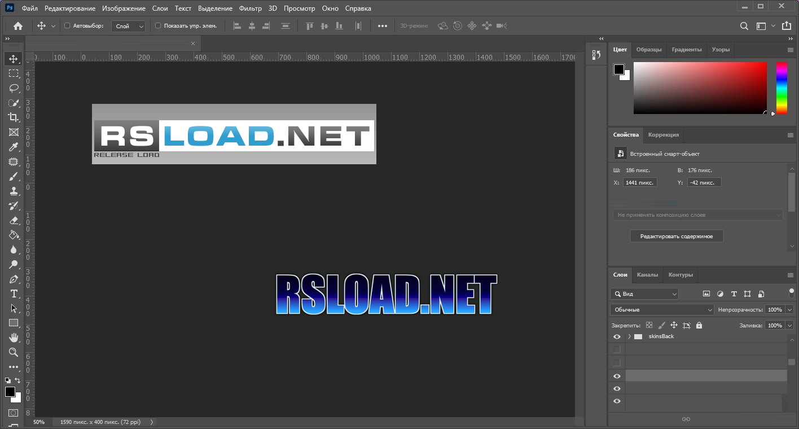Click the rainbow hue slider strip
799x429 pixels.
pyautogui.click(x=782, y=87)
